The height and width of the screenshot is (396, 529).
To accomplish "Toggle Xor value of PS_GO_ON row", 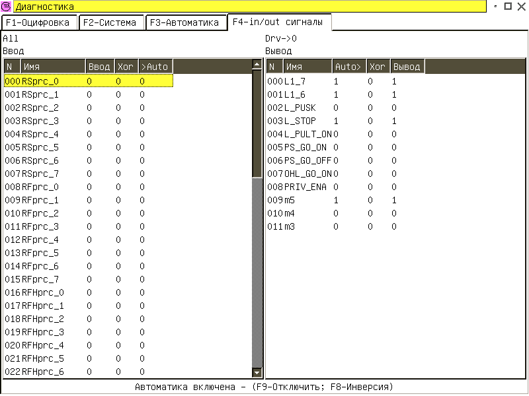I will (370, 147).
